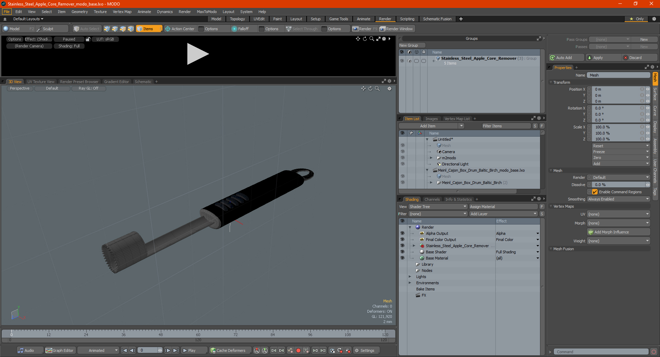Open the Graph Editor

click(x=60, y=350)
